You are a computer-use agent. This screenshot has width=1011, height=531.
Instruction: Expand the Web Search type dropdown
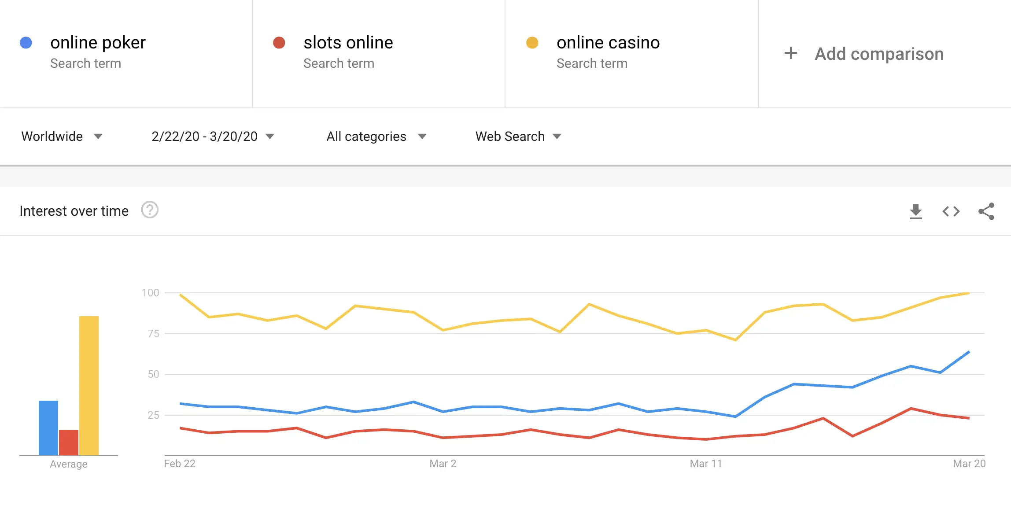click(x=518, y=136)
